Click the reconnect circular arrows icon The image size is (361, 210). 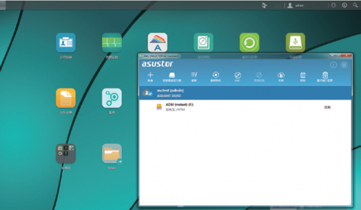(215, 77)
